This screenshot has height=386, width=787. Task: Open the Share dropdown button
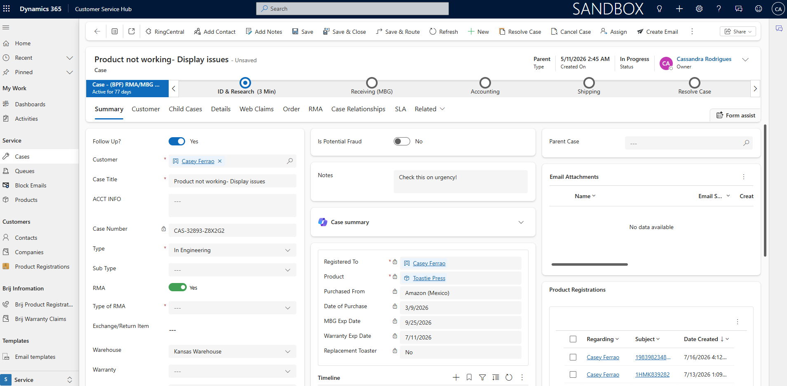[x=738, y=32]
